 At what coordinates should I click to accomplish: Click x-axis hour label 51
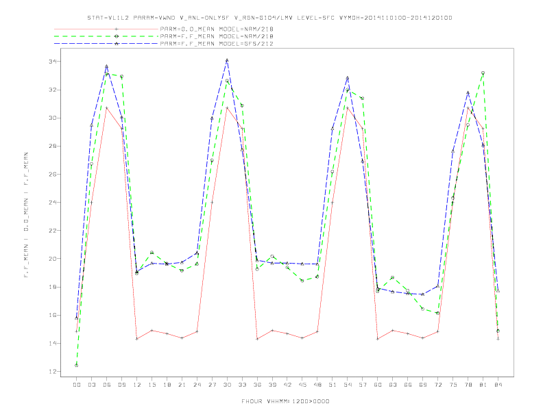coord(333,385)
